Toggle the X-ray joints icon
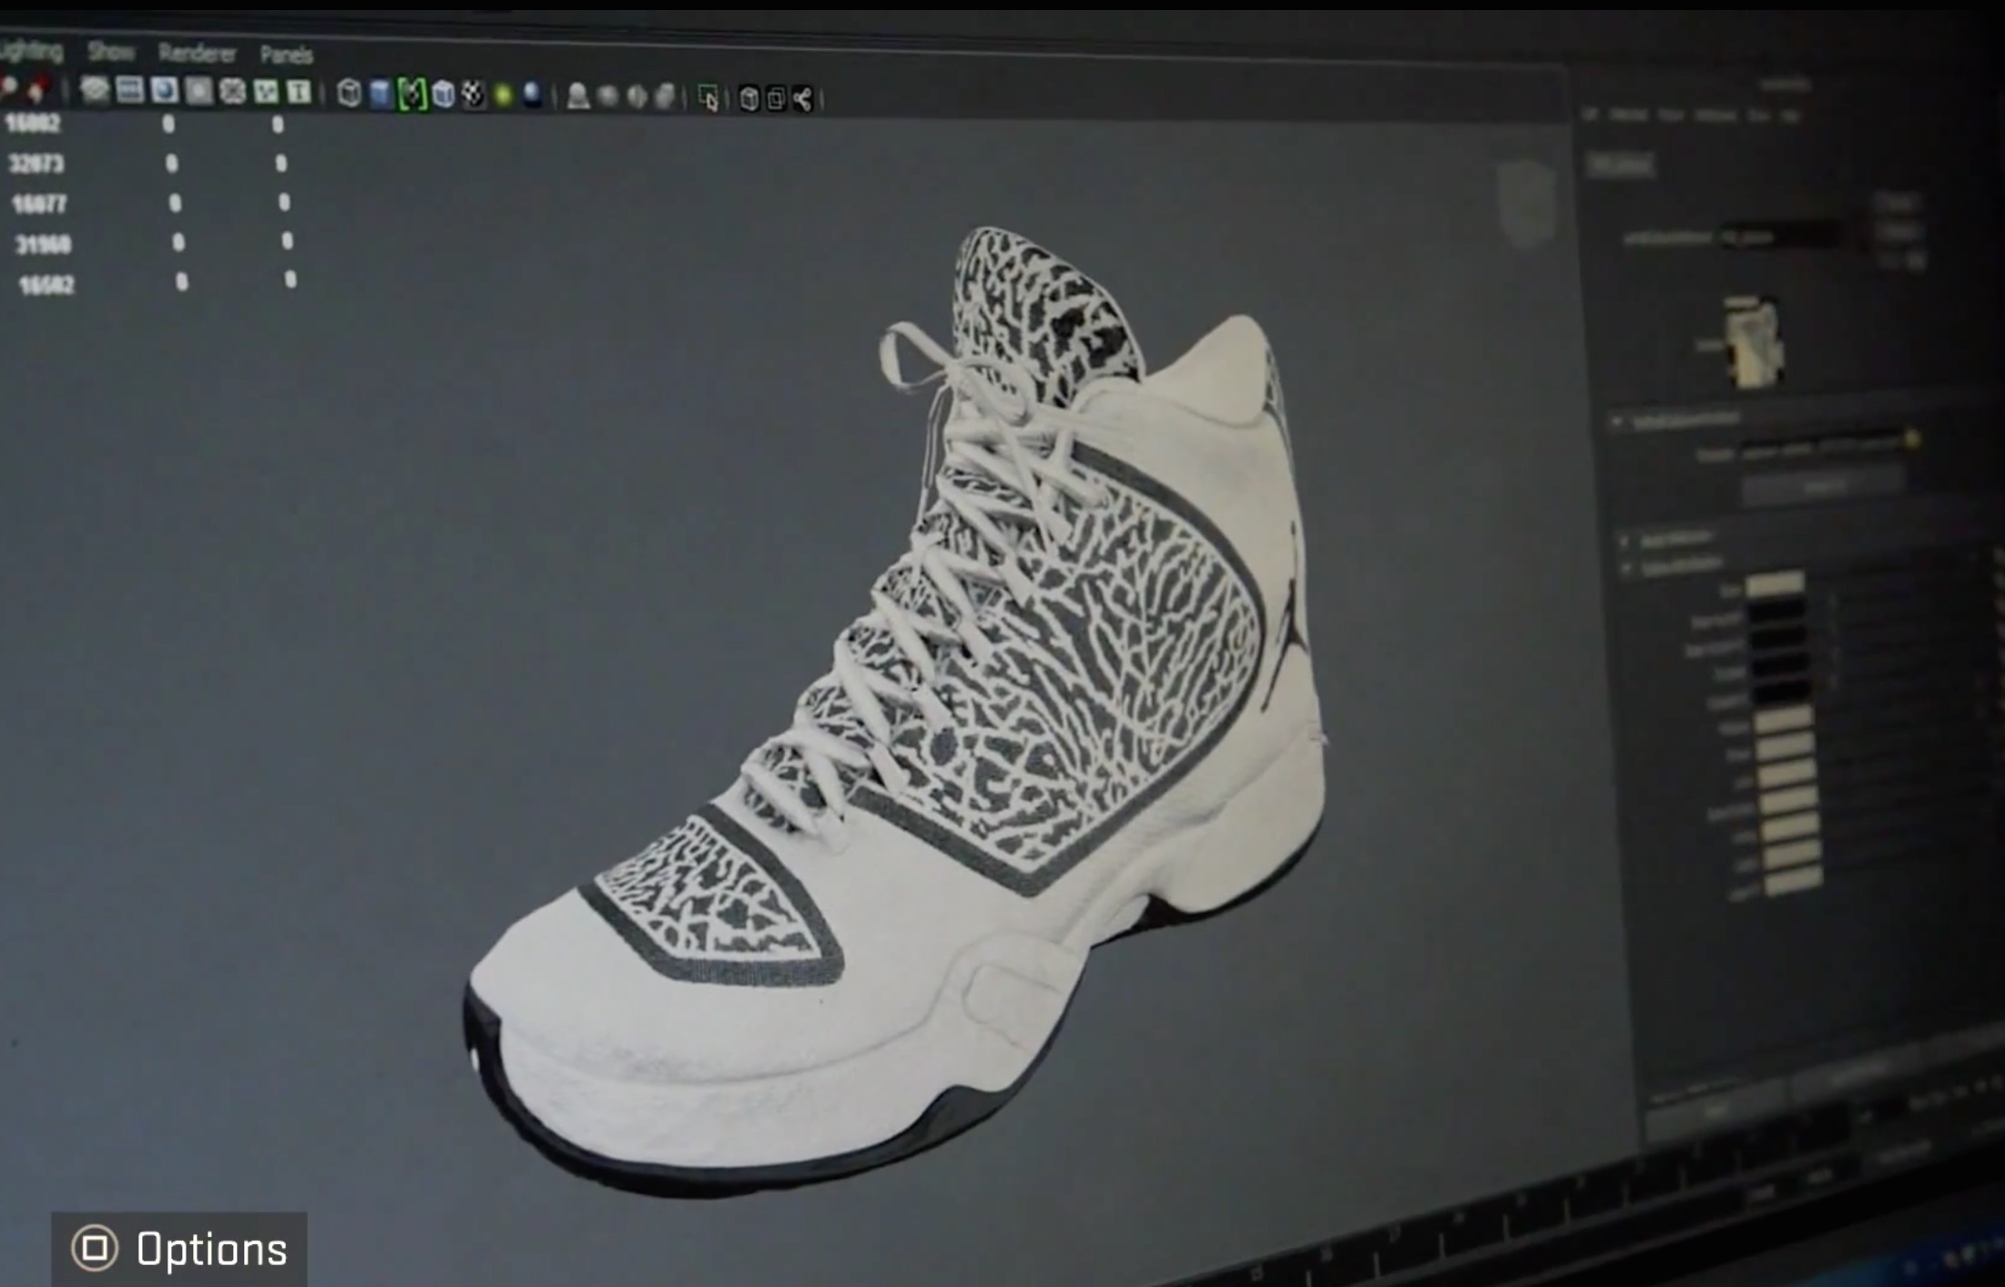The image size is (2005, 1287). pyautogui.click(x=802, y=98)
